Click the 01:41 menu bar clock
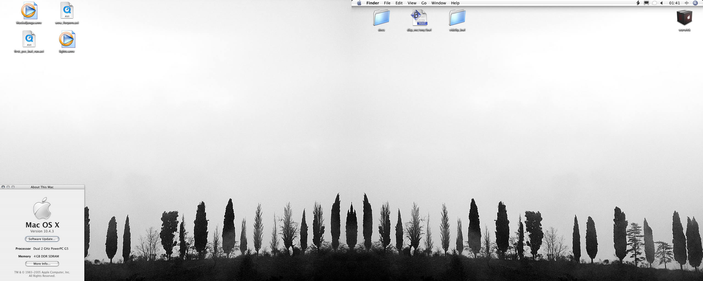Image resolution: width=703 pixels, height=281 pixels. tap(674, 3)
